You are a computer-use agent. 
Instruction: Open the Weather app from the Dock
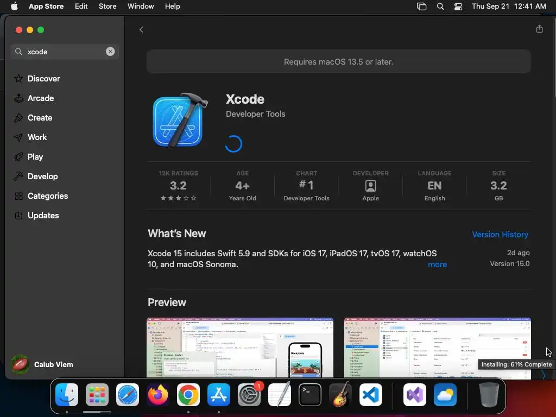tap(445, 395)
